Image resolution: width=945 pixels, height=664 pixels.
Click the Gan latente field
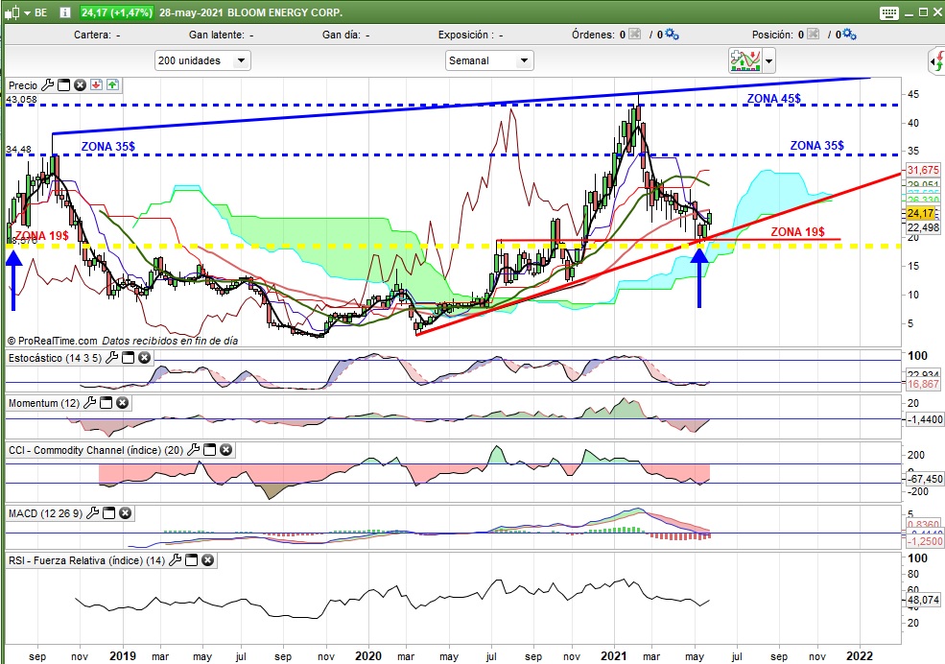click(x=222, y=35)
